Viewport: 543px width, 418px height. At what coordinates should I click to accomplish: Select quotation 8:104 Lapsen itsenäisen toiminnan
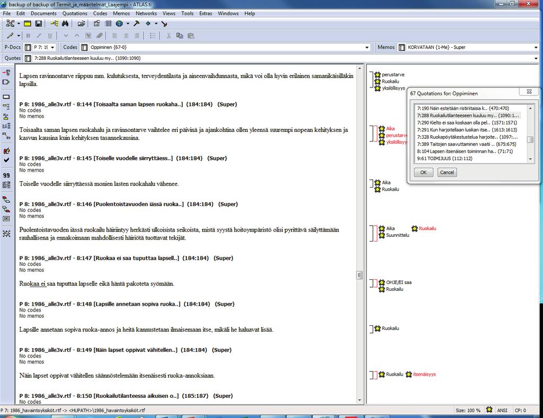click(x=465, y=151)
